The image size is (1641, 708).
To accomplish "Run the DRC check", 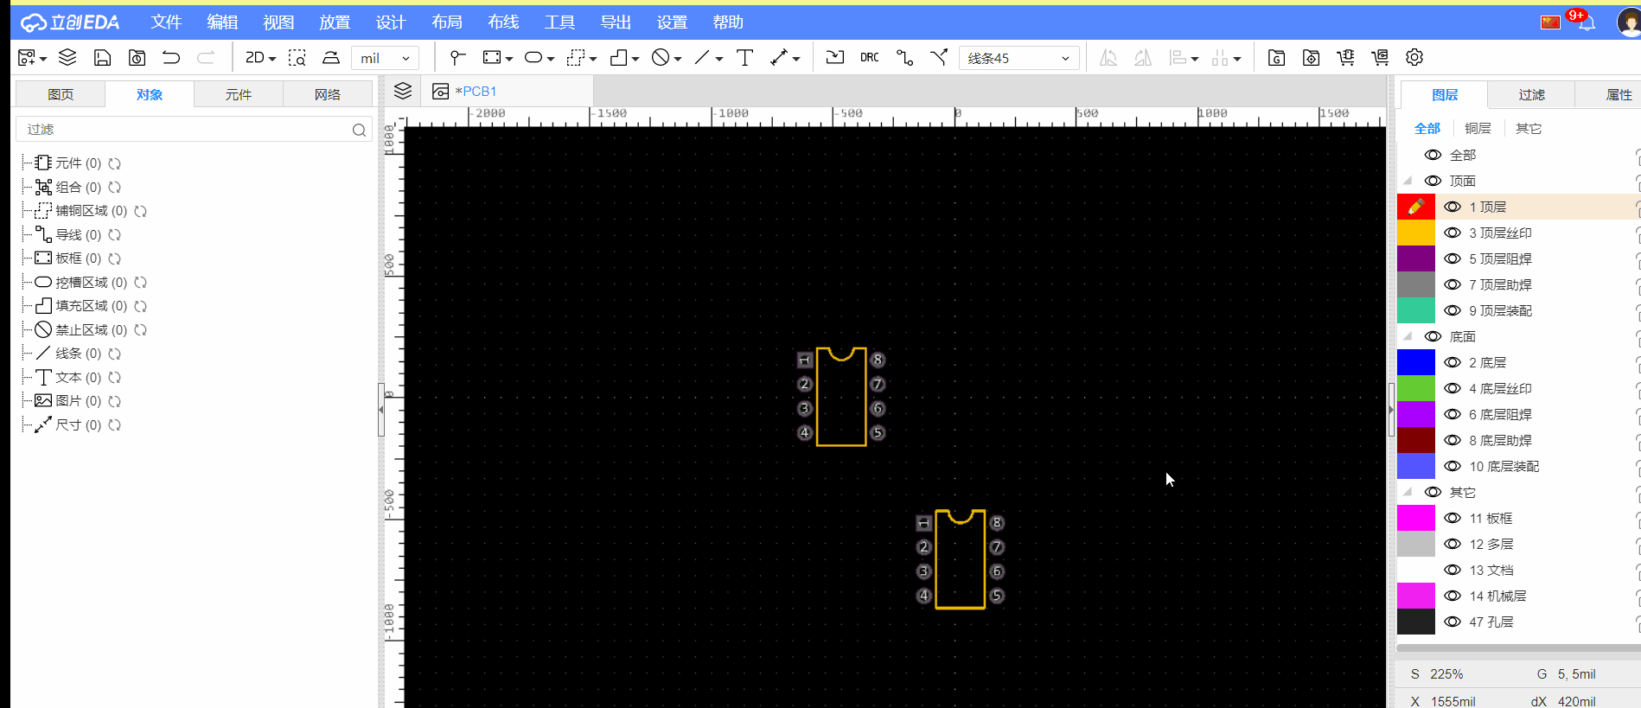I will (870, 58).
